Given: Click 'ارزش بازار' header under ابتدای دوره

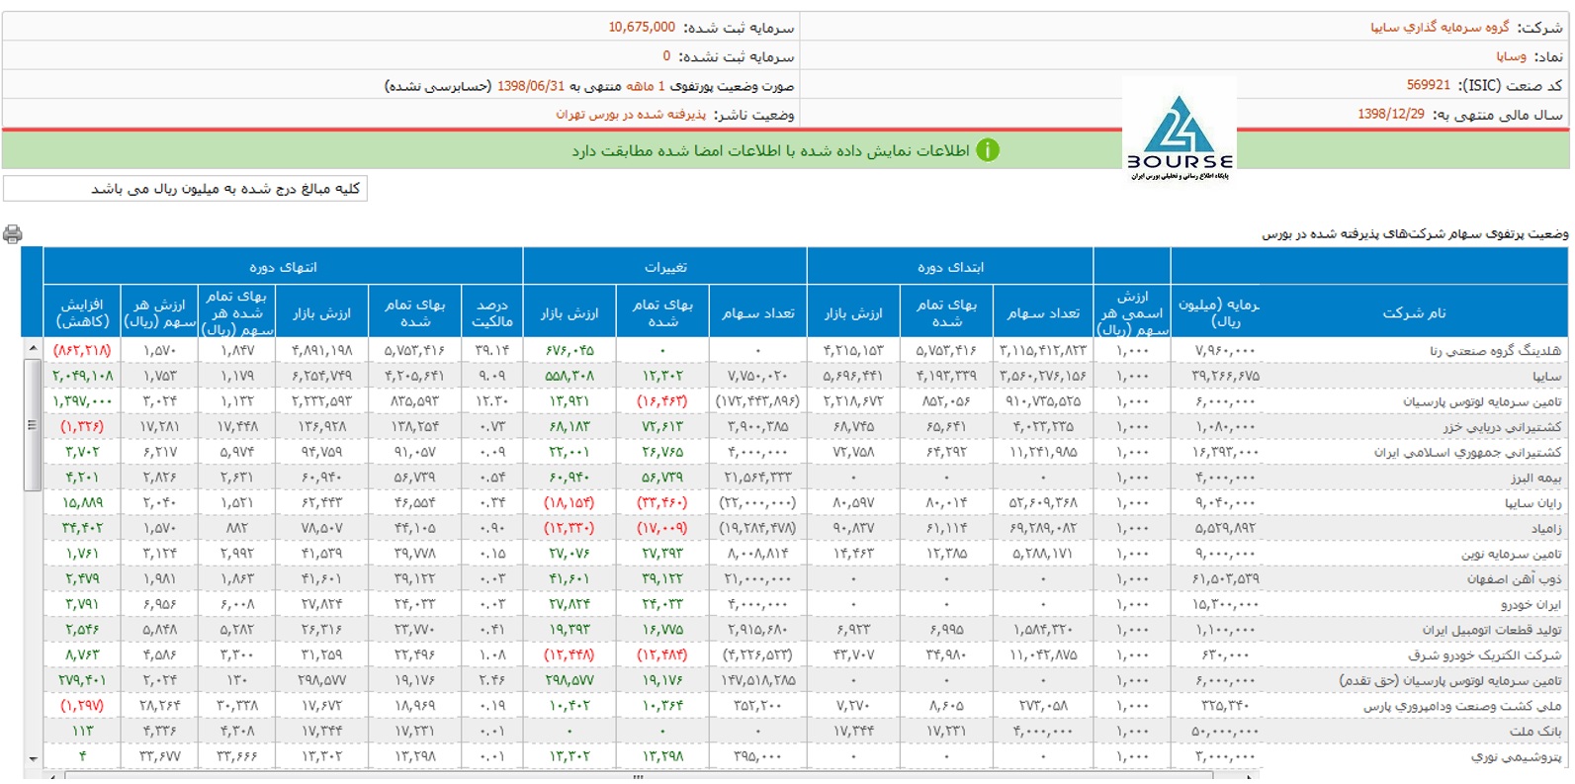Looking at the screenshot, I should tap(853, 312).
